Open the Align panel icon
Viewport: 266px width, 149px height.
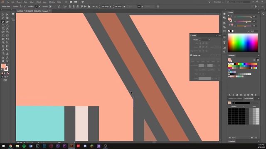pyautogui.click(x=224, y=23)
